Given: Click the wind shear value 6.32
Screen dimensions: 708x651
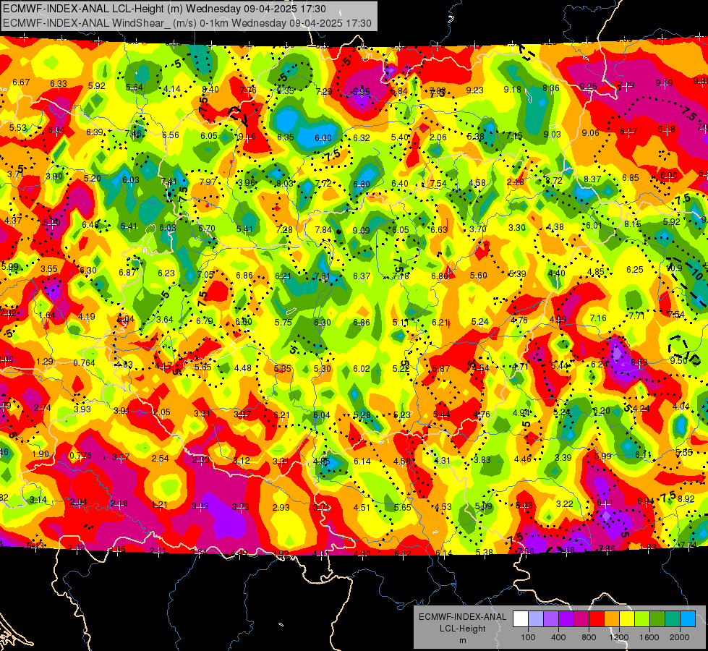Looking at the screenshot, I should (x=361, y=137).
